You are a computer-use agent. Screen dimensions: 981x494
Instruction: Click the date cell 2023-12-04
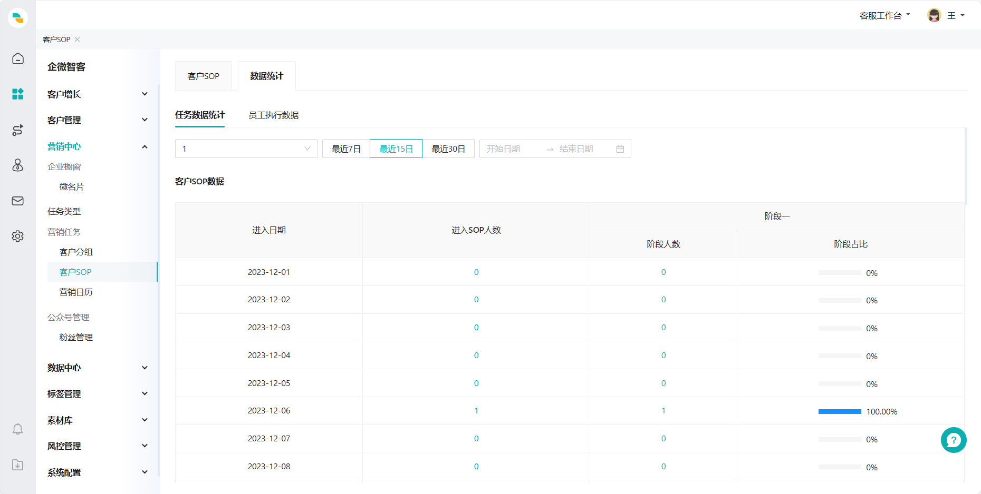pyautogui.click(x=269, y=355)
